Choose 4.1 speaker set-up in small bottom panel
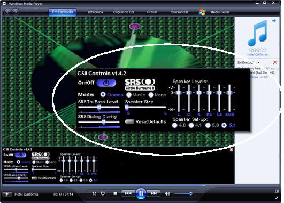Screen dimensions: 284x203 point(71,180)
